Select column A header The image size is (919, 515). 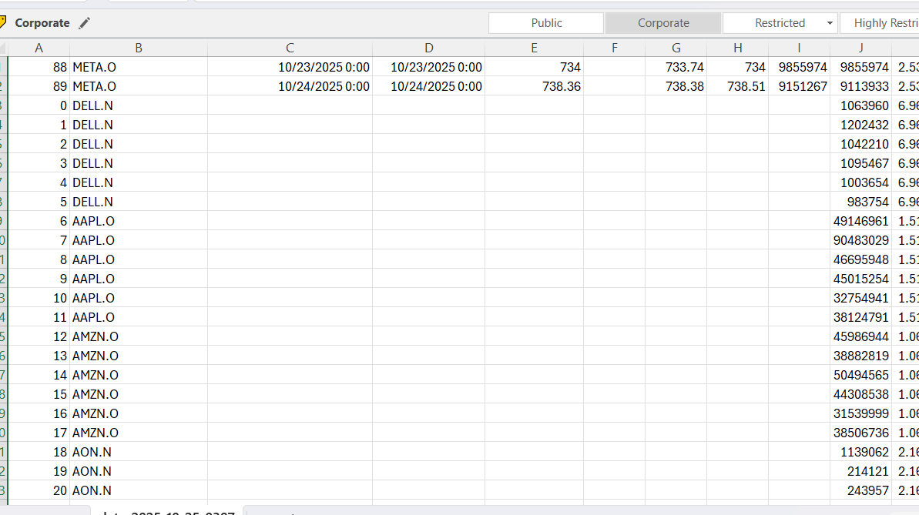pyautogui.click(x=39, y=48)
